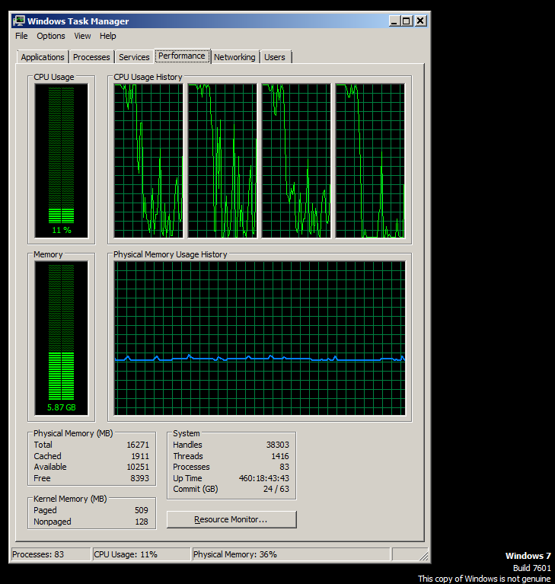Select the Performance tab

(x=182, y=56)
